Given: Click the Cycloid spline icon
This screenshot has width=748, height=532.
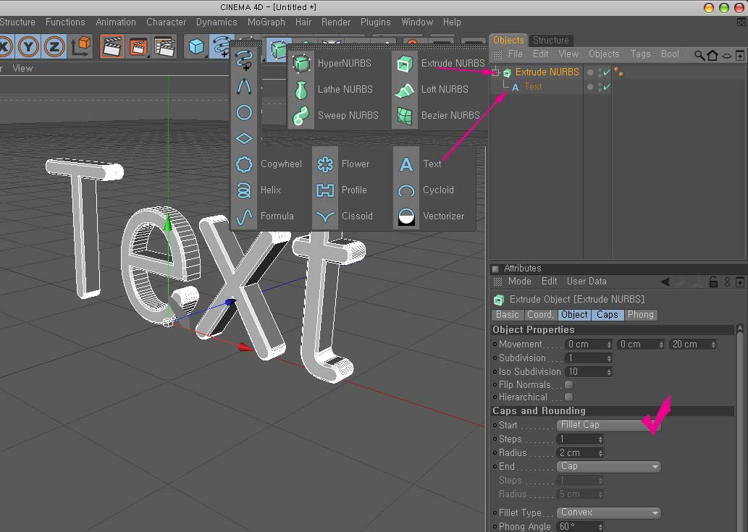Looking at the screenshot, I should [406, 190].
